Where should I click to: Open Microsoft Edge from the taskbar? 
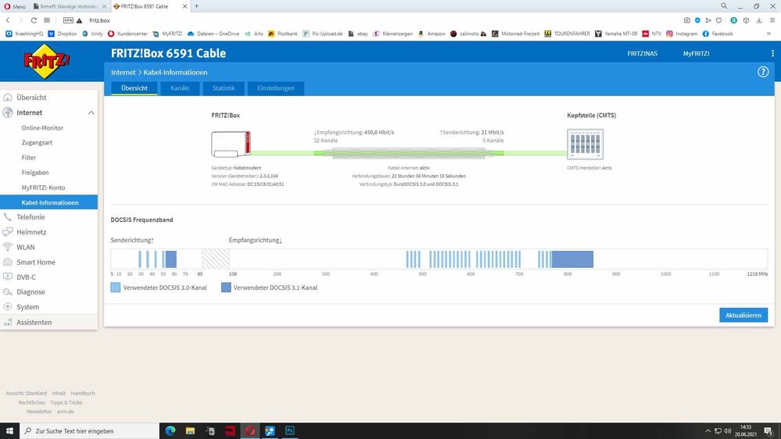tap(170, 430)
